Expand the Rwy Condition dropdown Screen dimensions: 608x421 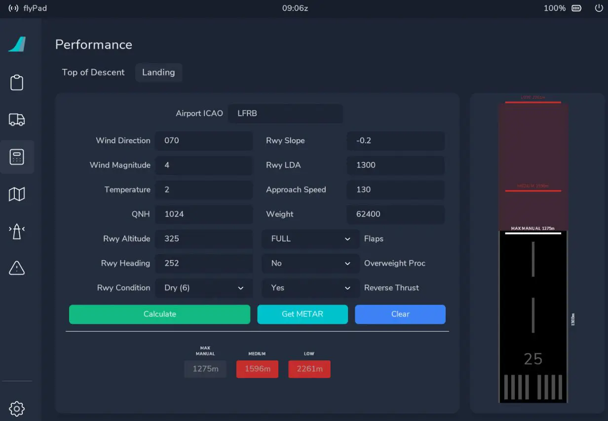click(204, 288)
